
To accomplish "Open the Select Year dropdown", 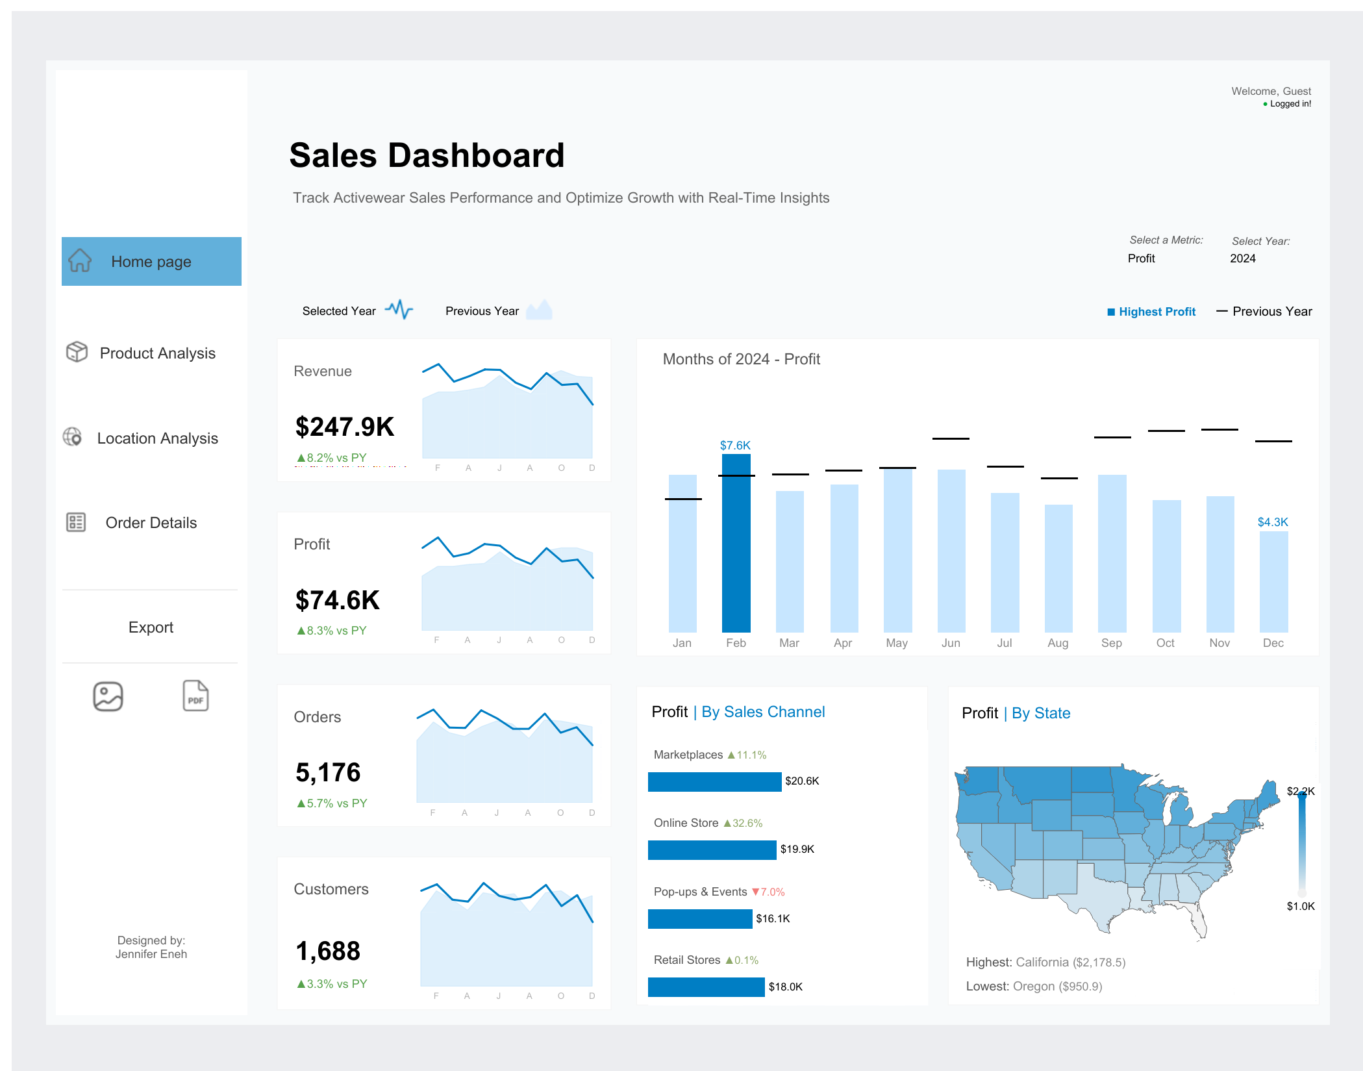I will [x=1242, y=258].
